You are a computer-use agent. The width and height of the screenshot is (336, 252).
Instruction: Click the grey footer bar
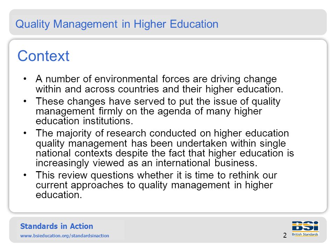coord(168,230)
